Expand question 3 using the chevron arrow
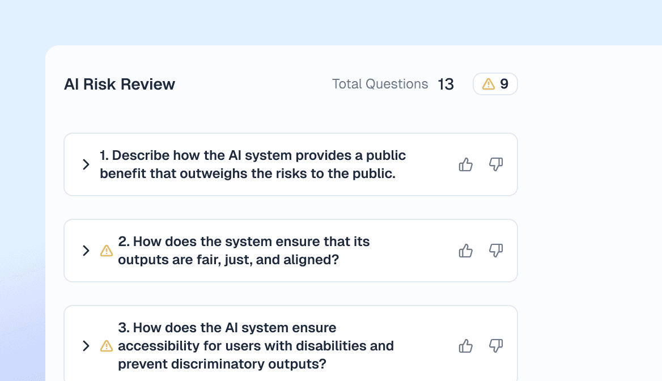 point(86,346)
